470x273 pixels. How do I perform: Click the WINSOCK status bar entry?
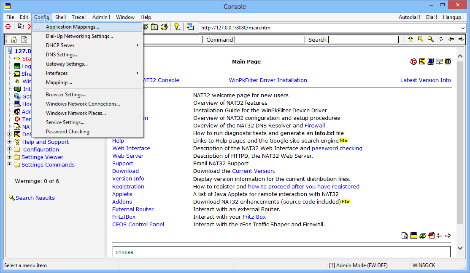[x=424, y=265]
